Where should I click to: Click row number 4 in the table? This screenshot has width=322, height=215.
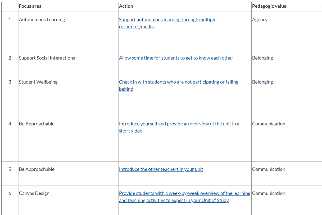(10, 124)
